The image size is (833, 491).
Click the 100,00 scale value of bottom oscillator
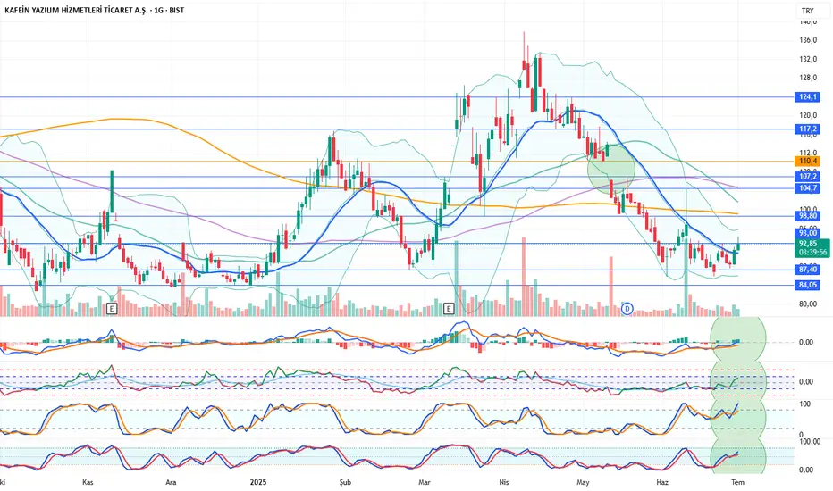(809, 442)
